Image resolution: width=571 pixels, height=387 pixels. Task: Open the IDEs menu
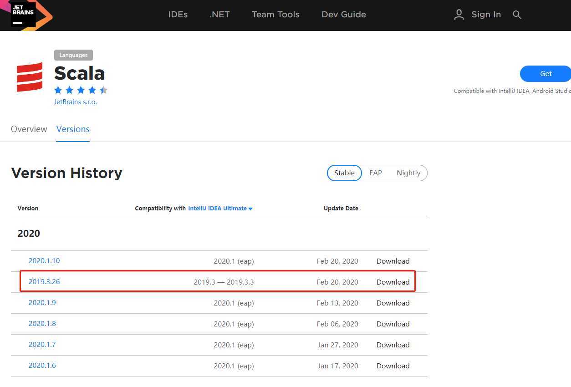tap(178, 15)
